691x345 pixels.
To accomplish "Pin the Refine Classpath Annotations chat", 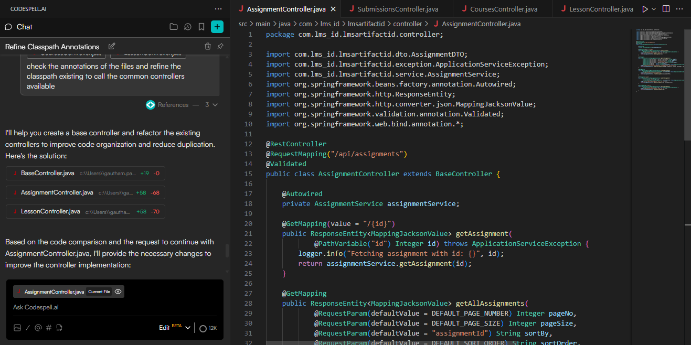I will [x=220, y=46].
